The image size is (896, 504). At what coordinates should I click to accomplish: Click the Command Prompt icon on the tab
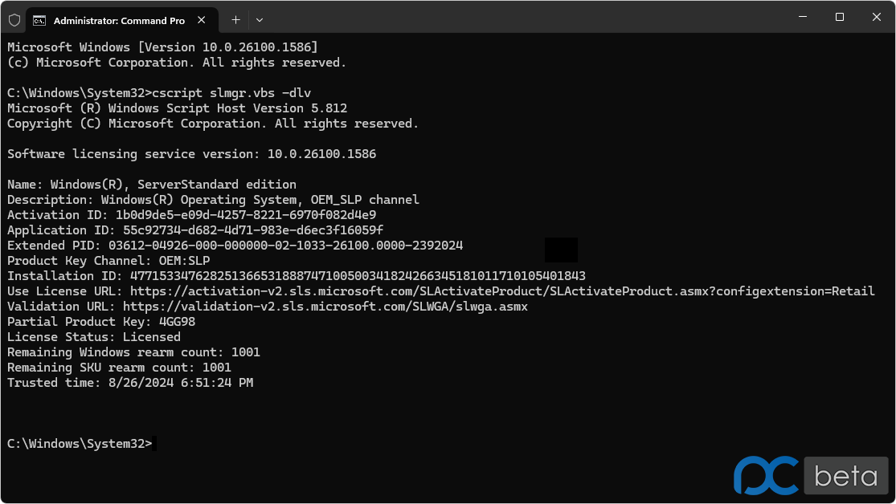pos(39,21)
